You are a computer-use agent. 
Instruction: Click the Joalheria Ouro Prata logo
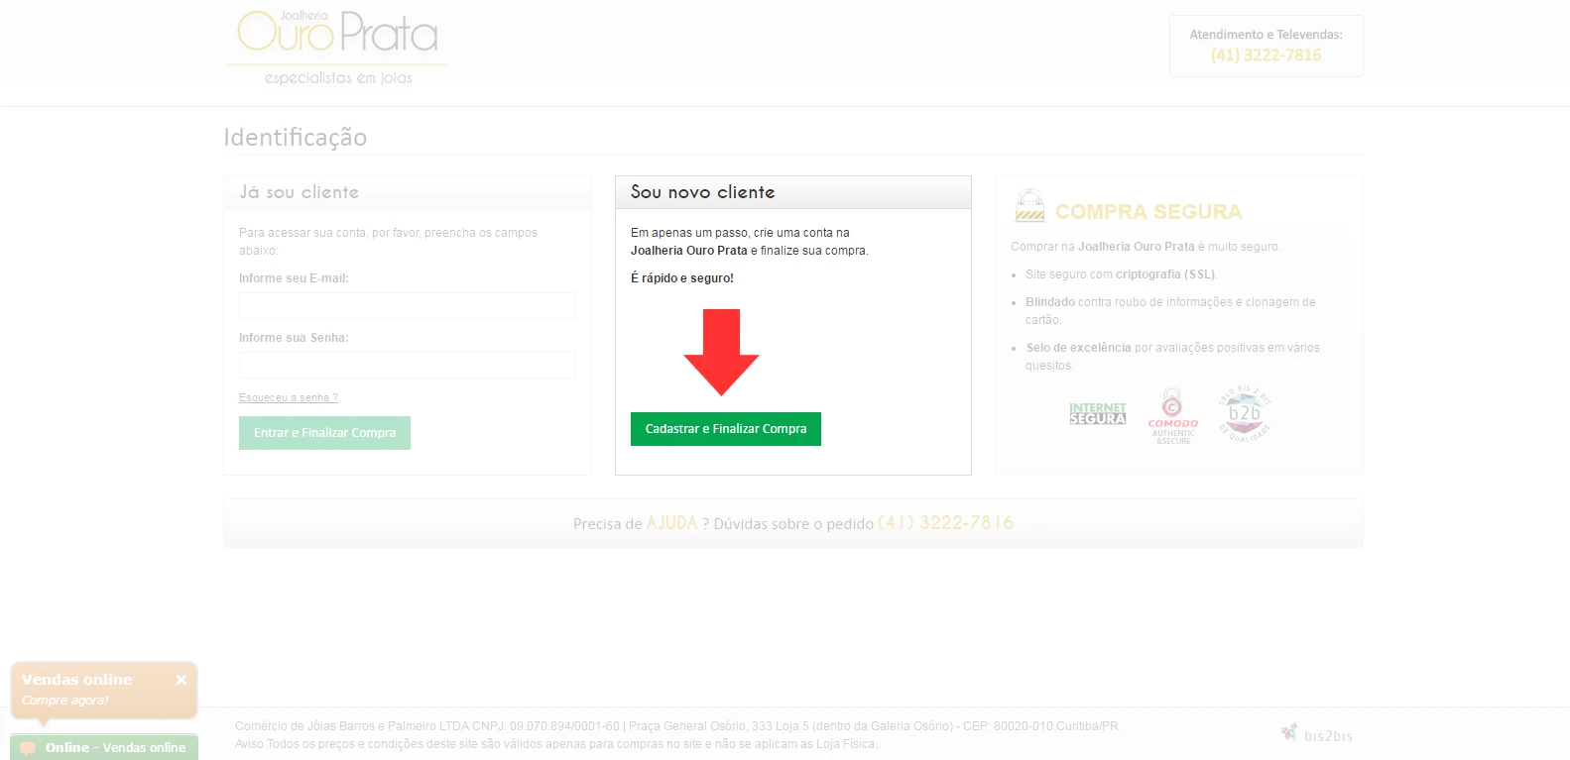point(337,48)
